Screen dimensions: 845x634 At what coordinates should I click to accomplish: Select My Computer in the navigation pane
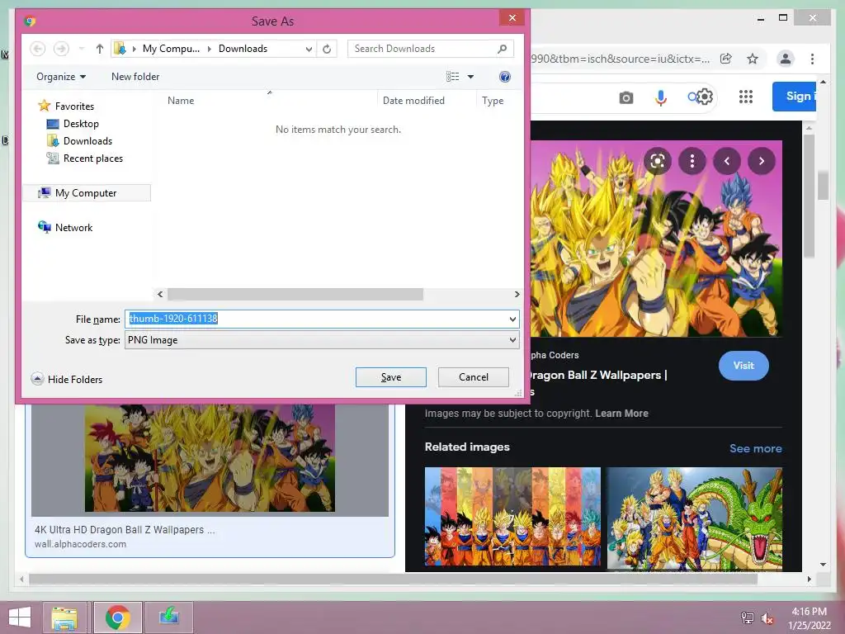click(86, 193)
